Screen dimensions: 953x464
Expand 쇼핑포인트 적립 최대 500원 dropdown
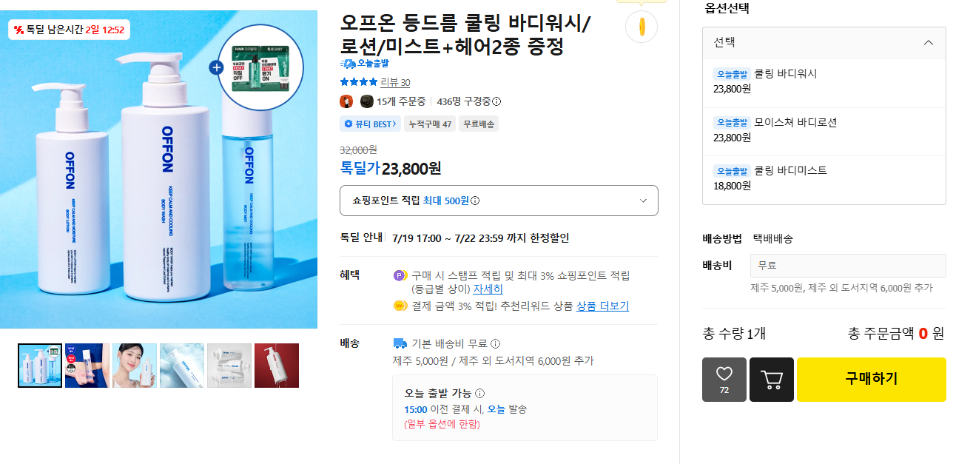(x=499, y=201)
